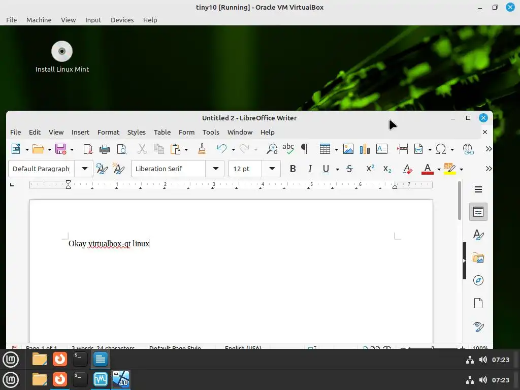Open the Styles menu

pyautogui.click(x=136, y=132)
